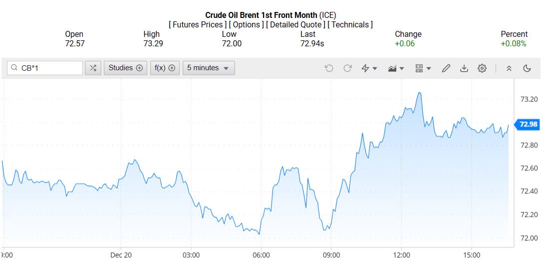Click the undo arrow icon
This screenshot has height=260, width=547.
point(328,68)
